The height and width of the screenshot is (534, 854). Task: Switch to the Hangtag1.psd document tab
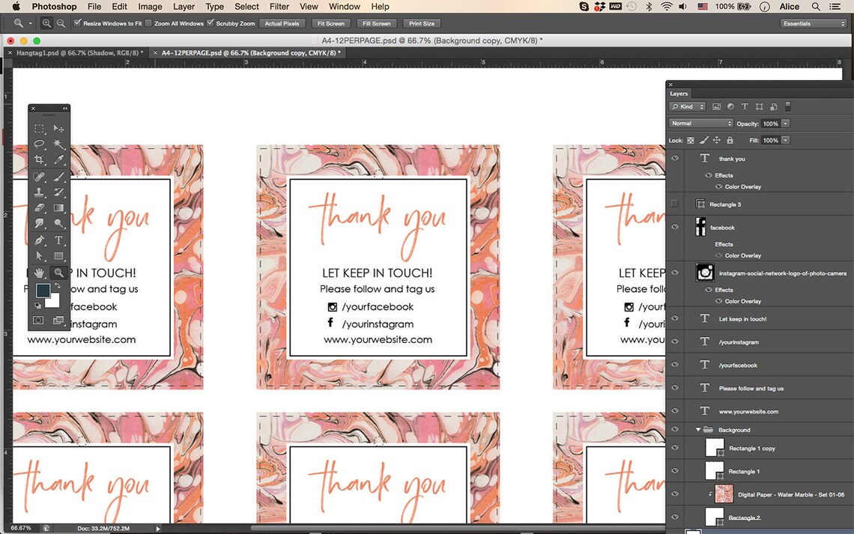[75, 52]
